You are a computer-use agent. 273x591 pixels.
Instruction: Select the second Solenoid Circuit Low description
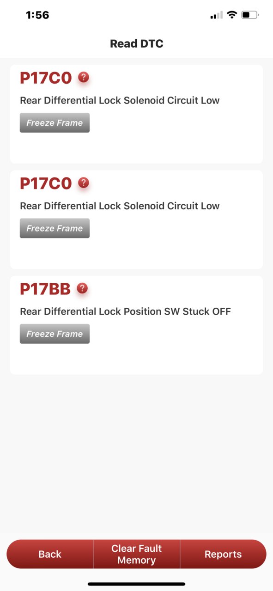coord(120,206)
